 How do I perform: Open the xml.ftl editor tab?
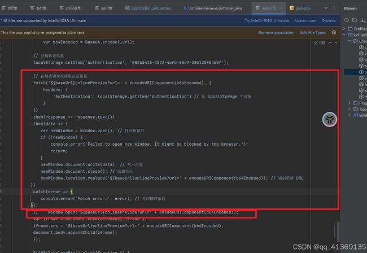click(103, 8)
